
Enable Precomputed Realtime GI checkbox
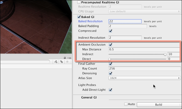[x=79, y=2]
